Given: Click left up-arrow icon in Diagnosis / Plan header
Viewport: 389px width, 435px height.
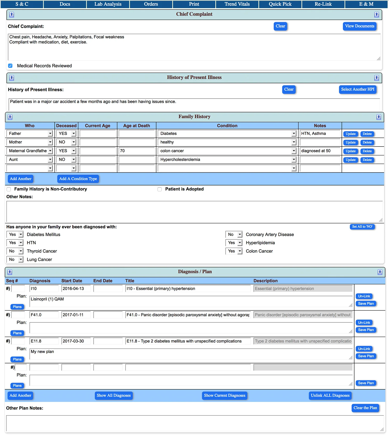Looking at the screenshot, I should [10, 272].
